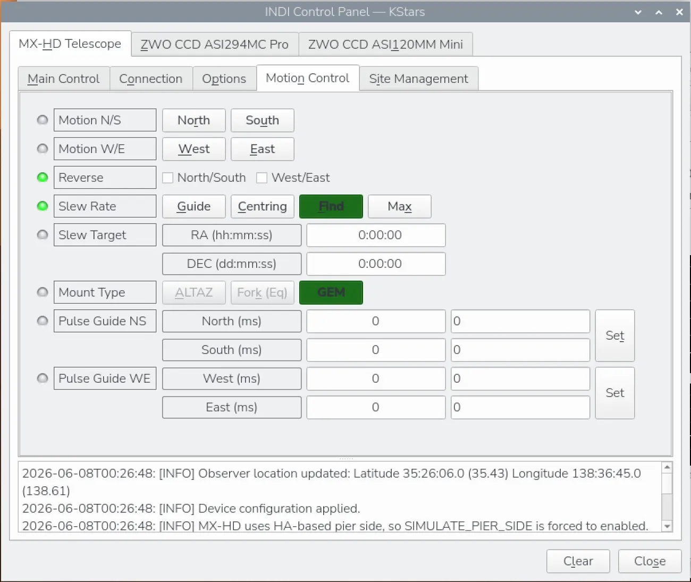This screenshot has height=582, width=691.
Task: Select the Guide slew rate
Action: (194, 206)
